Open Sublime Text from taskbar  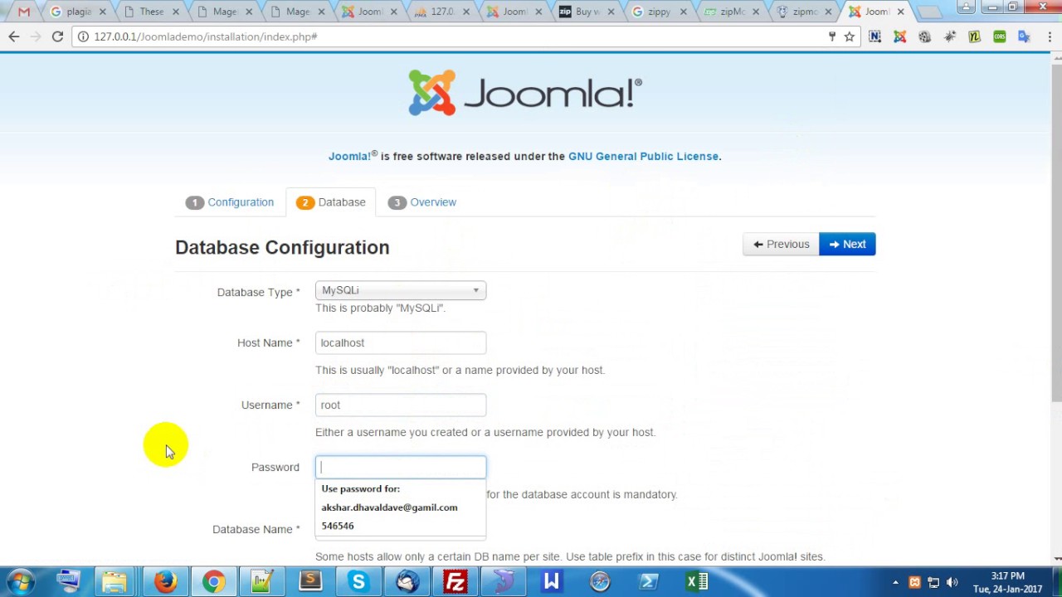[310, 582]
